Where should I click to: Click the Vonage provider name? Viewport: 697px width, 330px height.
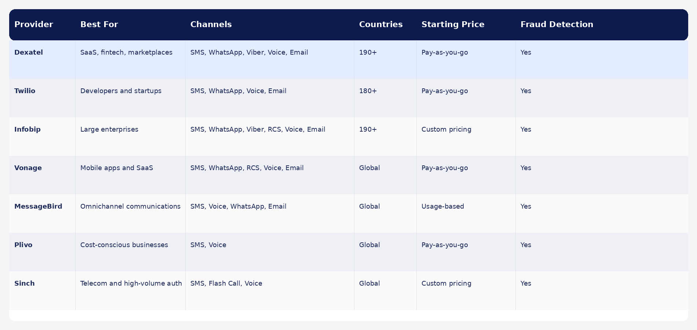(28, 168)
